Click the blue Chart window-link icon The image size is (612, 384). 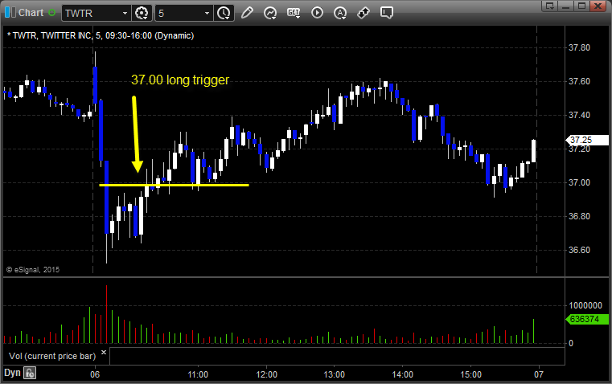tap(10, 13)
